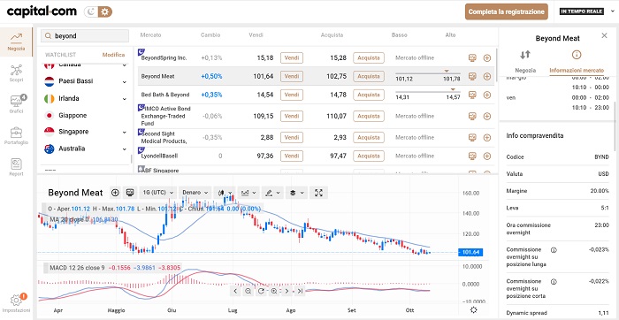
Task: Zoom out the chart
Action: [248, 291]
